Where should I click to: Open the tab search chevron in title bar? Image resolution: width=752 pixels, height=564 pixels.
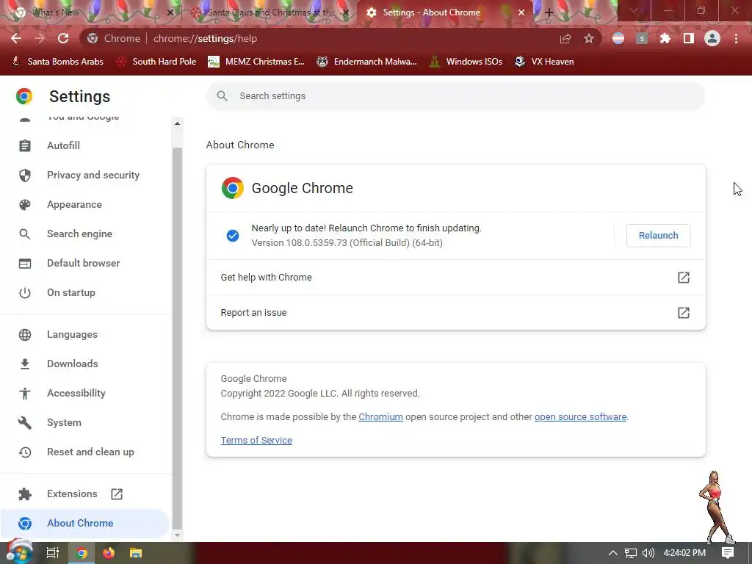click(x=634, y=10)
